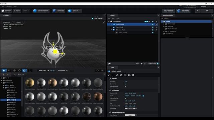The height and width of the screenshot is (120, 214).
Task: Click the expand preview icon
Action: click(x=104, y=22)
